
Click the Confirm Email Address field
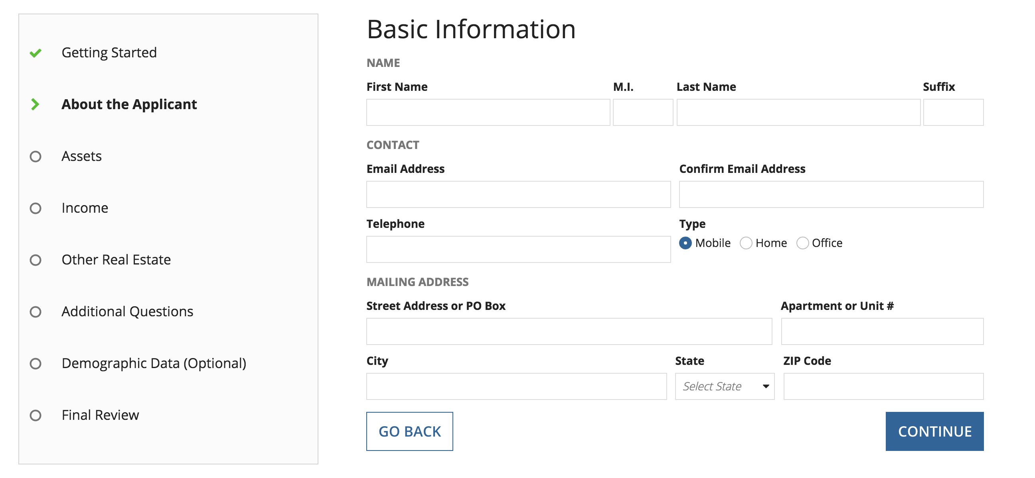click(x=831, y=194)
